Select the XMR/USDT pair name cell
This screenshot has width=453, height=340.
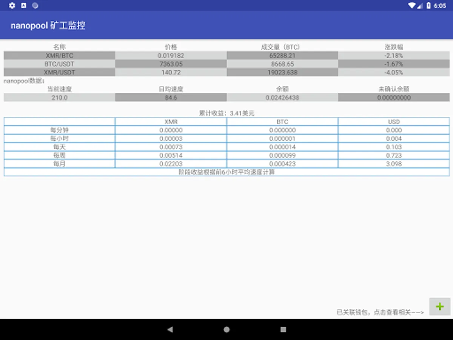[x=59, y=72]
